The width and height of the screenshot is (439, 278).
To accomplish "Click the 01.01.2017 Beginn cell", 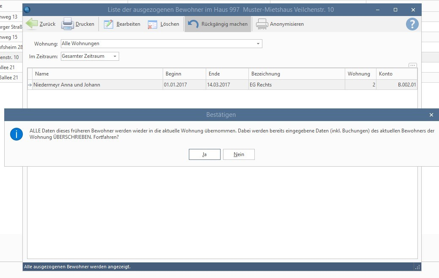I will [x=184, y=85].
